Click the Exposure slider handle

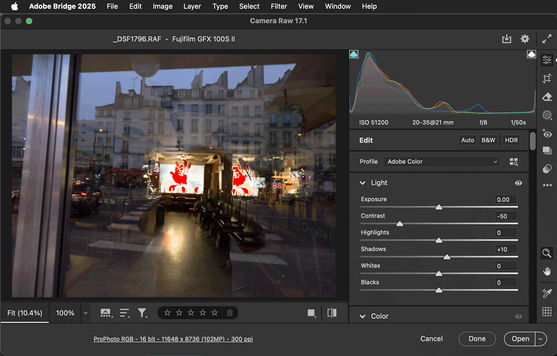click(x=439, y=207)
